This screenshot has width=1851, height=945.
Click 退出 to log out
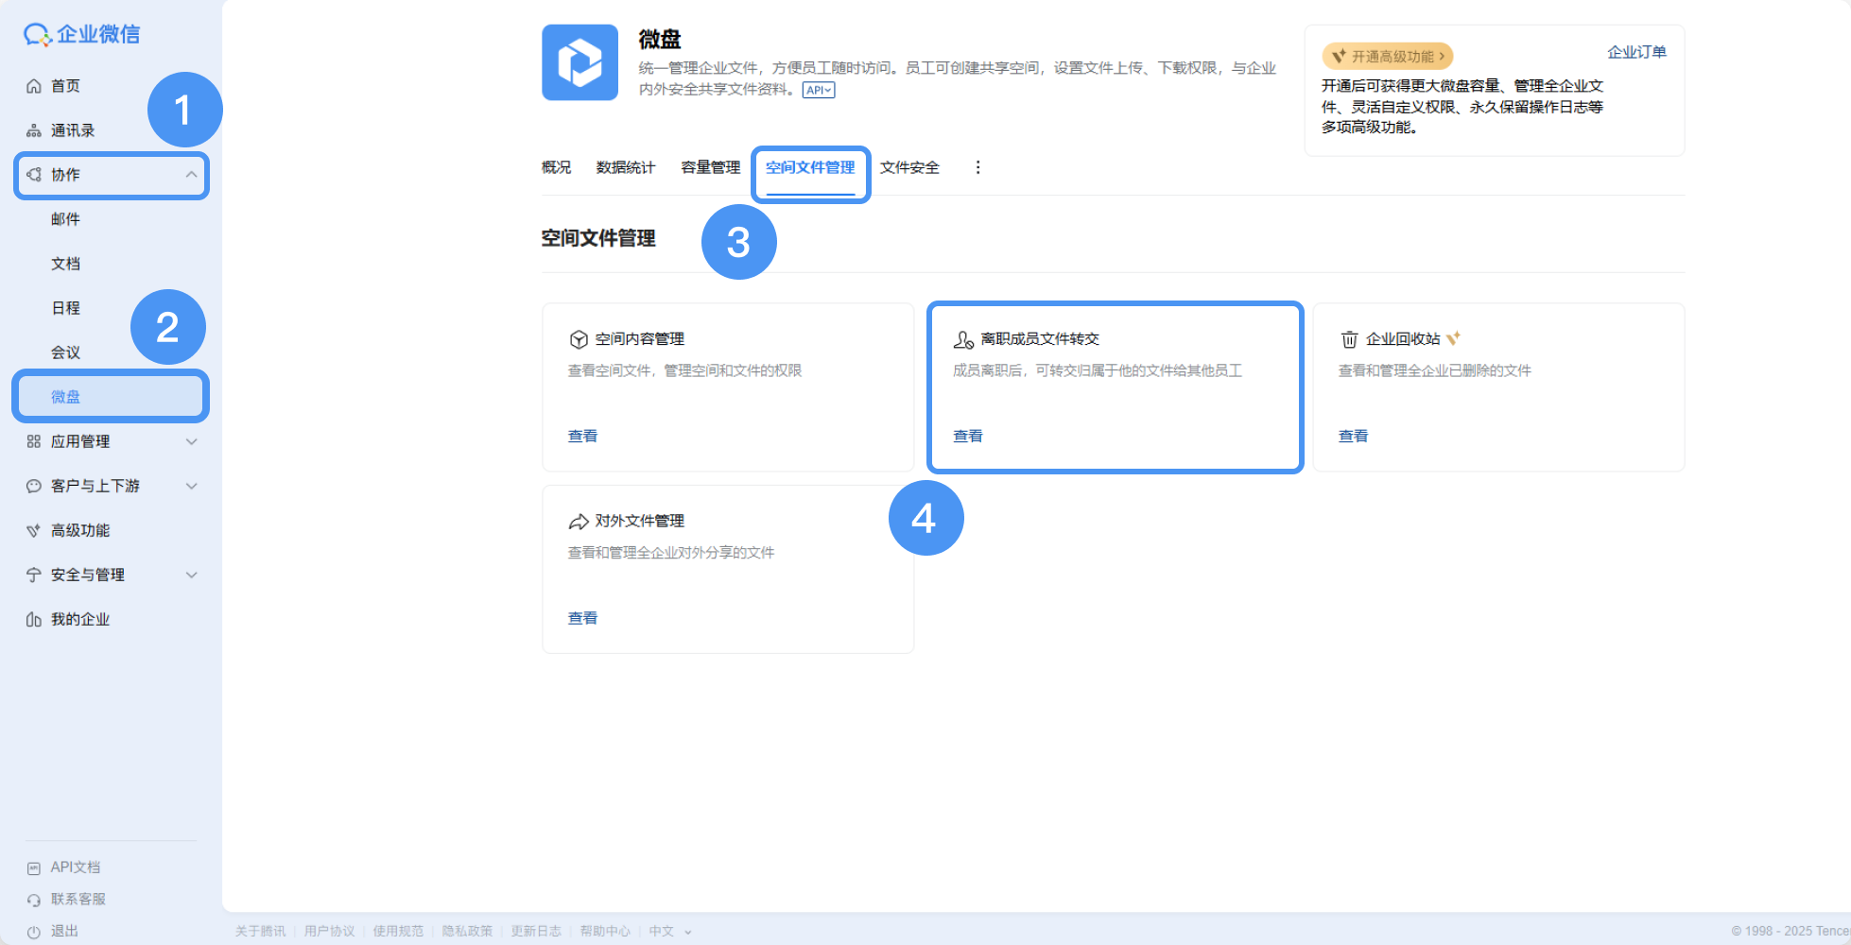[64, 932]
